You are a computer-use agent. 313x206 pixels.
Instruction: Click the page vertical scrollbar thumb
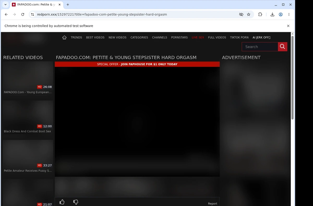pos(292,78)
